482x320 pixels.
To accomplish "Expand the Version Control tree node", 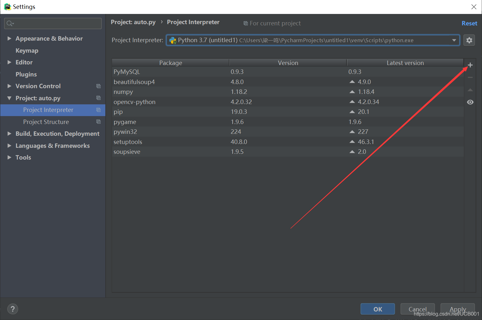I will coord(9,86).
